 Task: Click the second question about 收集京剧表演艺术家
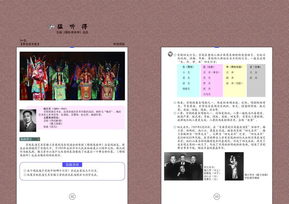coord(61,175)
